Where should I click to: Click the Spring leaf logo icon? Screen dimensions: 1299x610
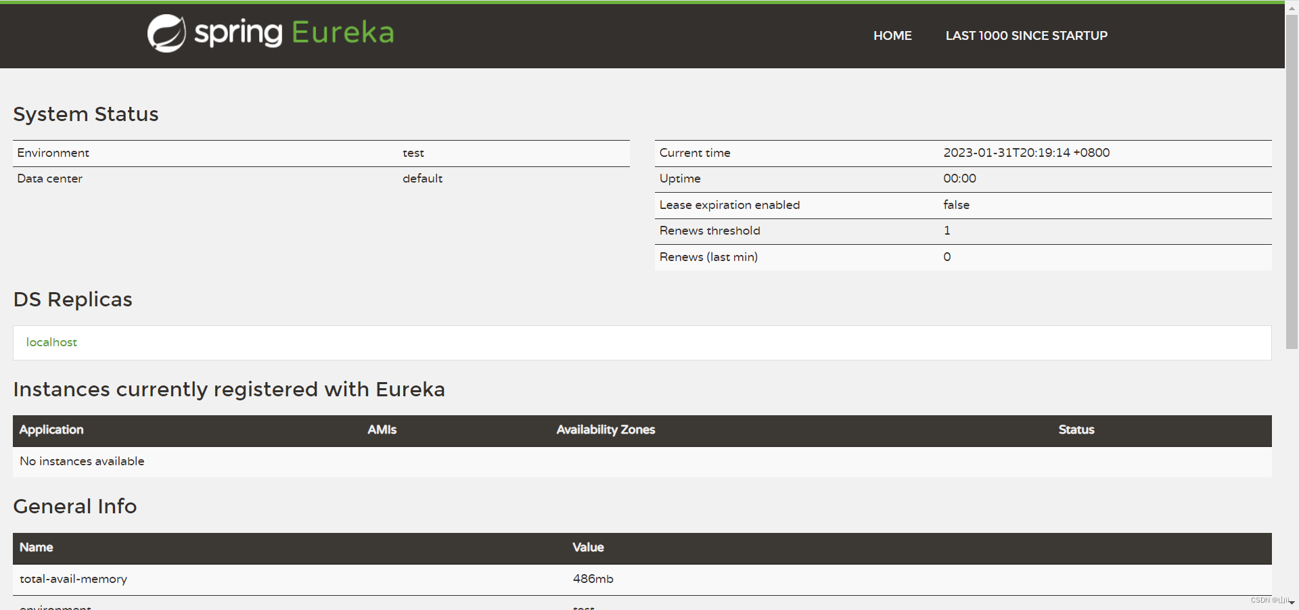[166, 33]
